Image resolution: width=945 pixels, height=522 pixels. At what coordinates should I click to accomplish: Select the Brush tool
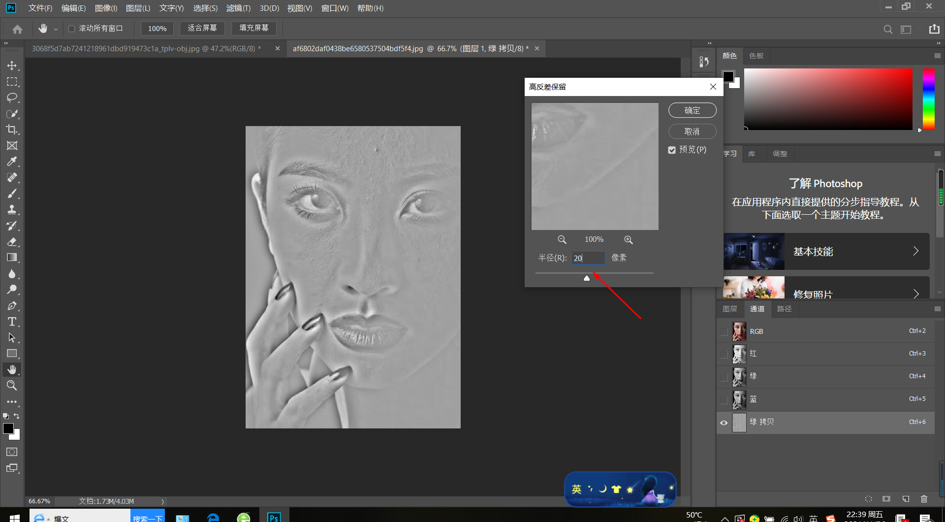pos(12,194)
